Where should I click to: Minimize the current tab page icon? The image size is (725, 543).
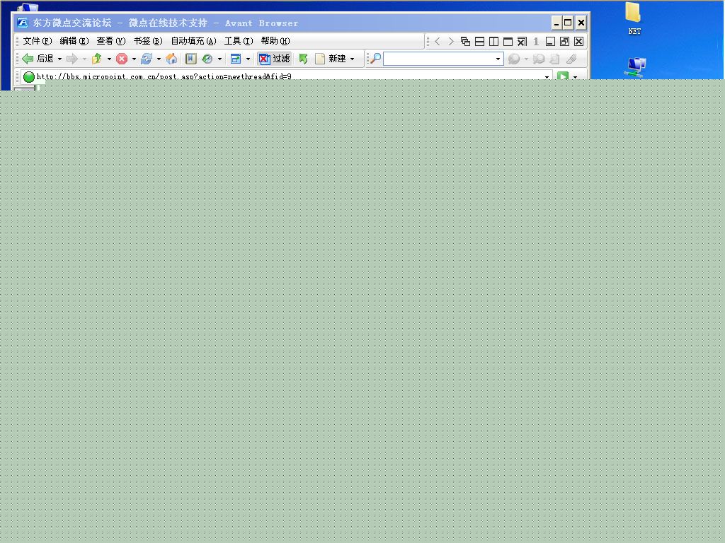click(x=550, y=42)
